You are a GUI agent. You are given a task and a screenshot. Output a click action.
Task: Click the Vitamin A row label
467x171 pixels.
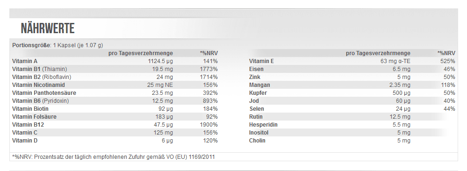coord(25,61)
